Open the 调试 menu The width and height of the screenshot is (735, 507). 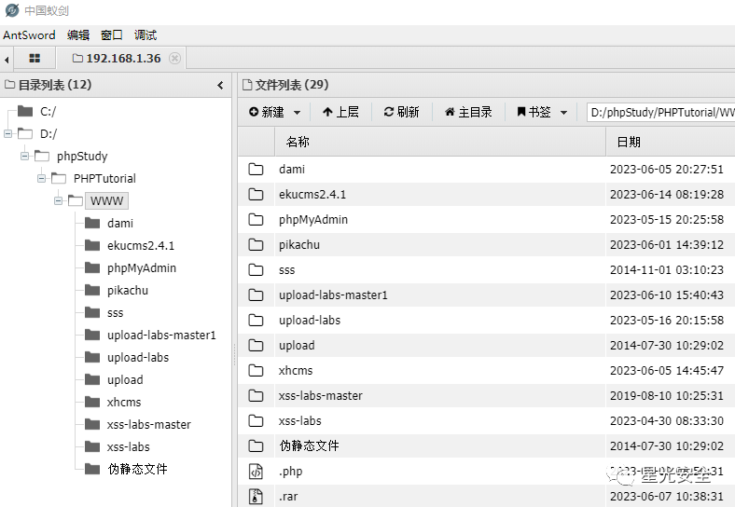click(146, 35)
